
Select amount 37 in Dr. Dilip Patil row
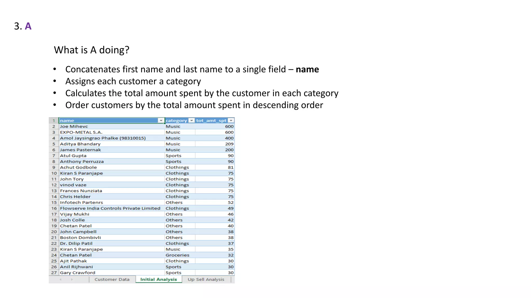point(215,243)
